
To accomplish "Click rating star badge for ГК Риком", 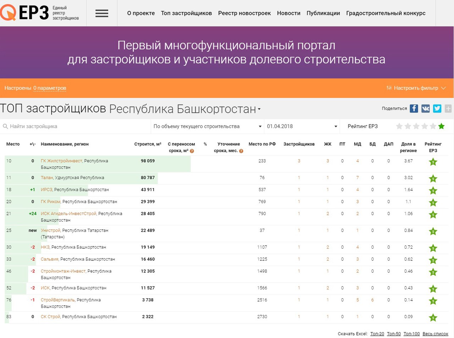I will pos(433,203).
